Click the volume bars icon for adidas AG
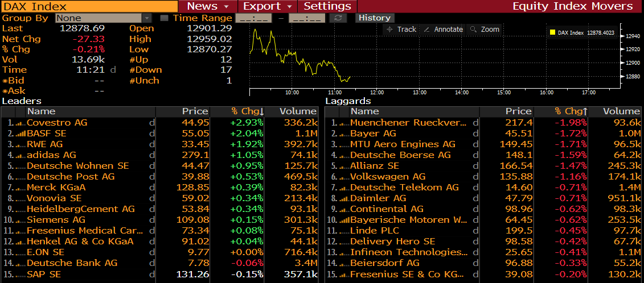The image size is (644, 283). pyautogui.click(x=21, y=155)
